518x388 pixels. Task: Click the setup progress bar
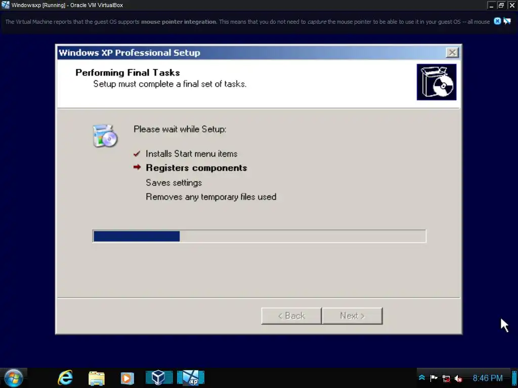[260, 236]
